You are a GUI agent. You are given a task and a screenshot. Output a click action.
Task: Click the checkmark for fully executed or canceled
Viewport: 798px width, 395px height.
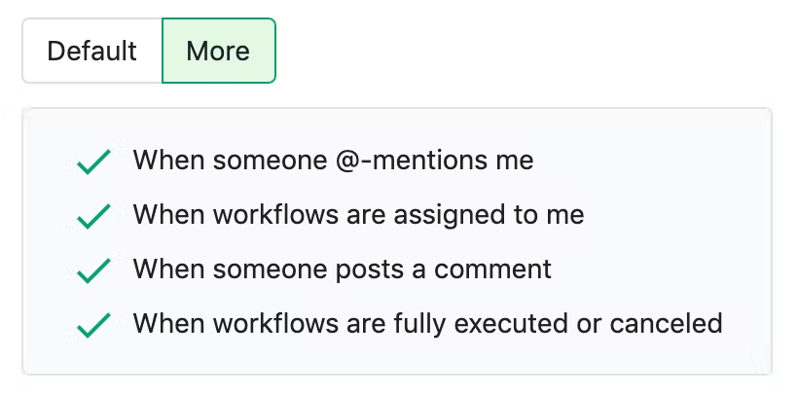tap(93, 325)
